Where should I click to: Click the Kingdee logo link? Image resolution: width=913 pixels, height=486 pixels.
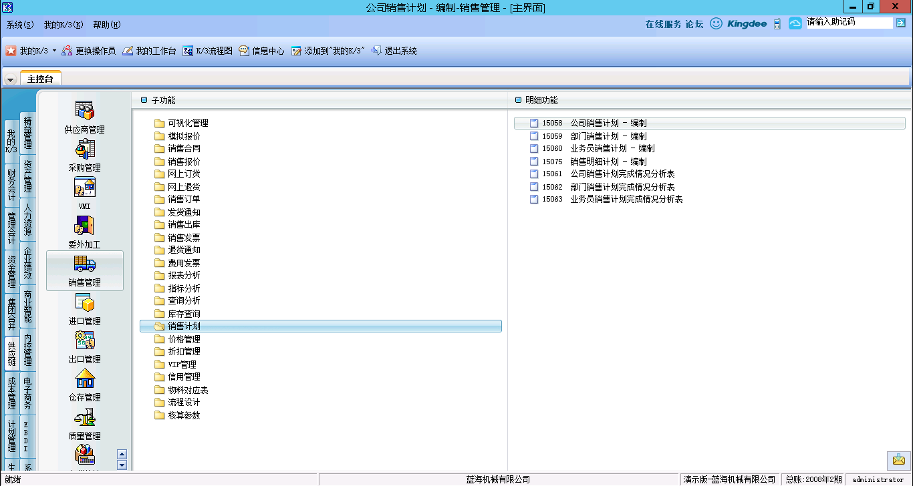pos(747,24)
